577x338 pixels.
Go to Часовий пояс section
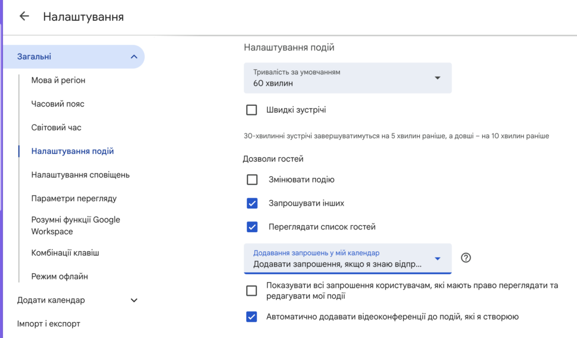pyautogui.click(x=58, y=104)
